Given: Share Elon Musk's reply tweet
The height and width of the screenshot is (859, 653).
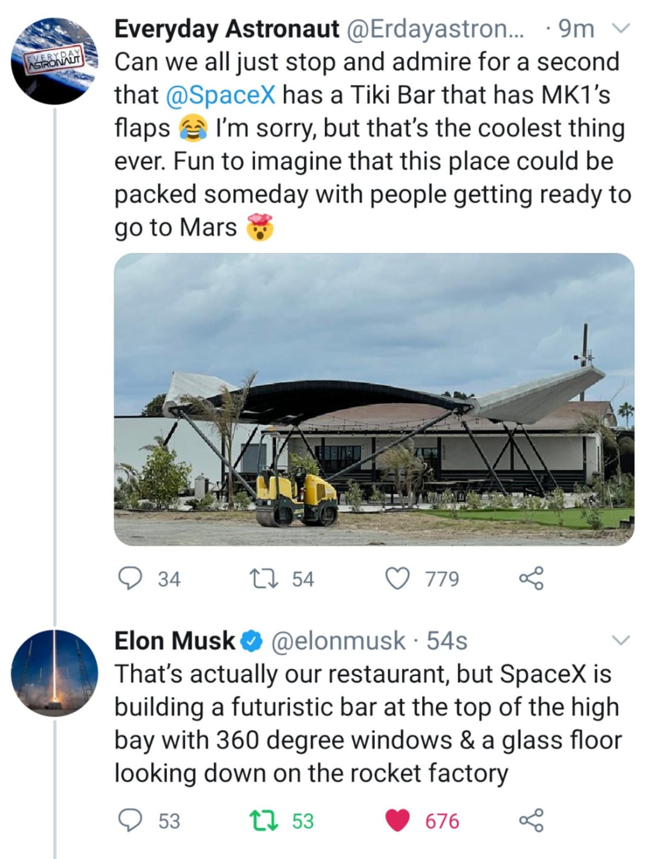Looking at the screenshot, I should tap(531, 820).
